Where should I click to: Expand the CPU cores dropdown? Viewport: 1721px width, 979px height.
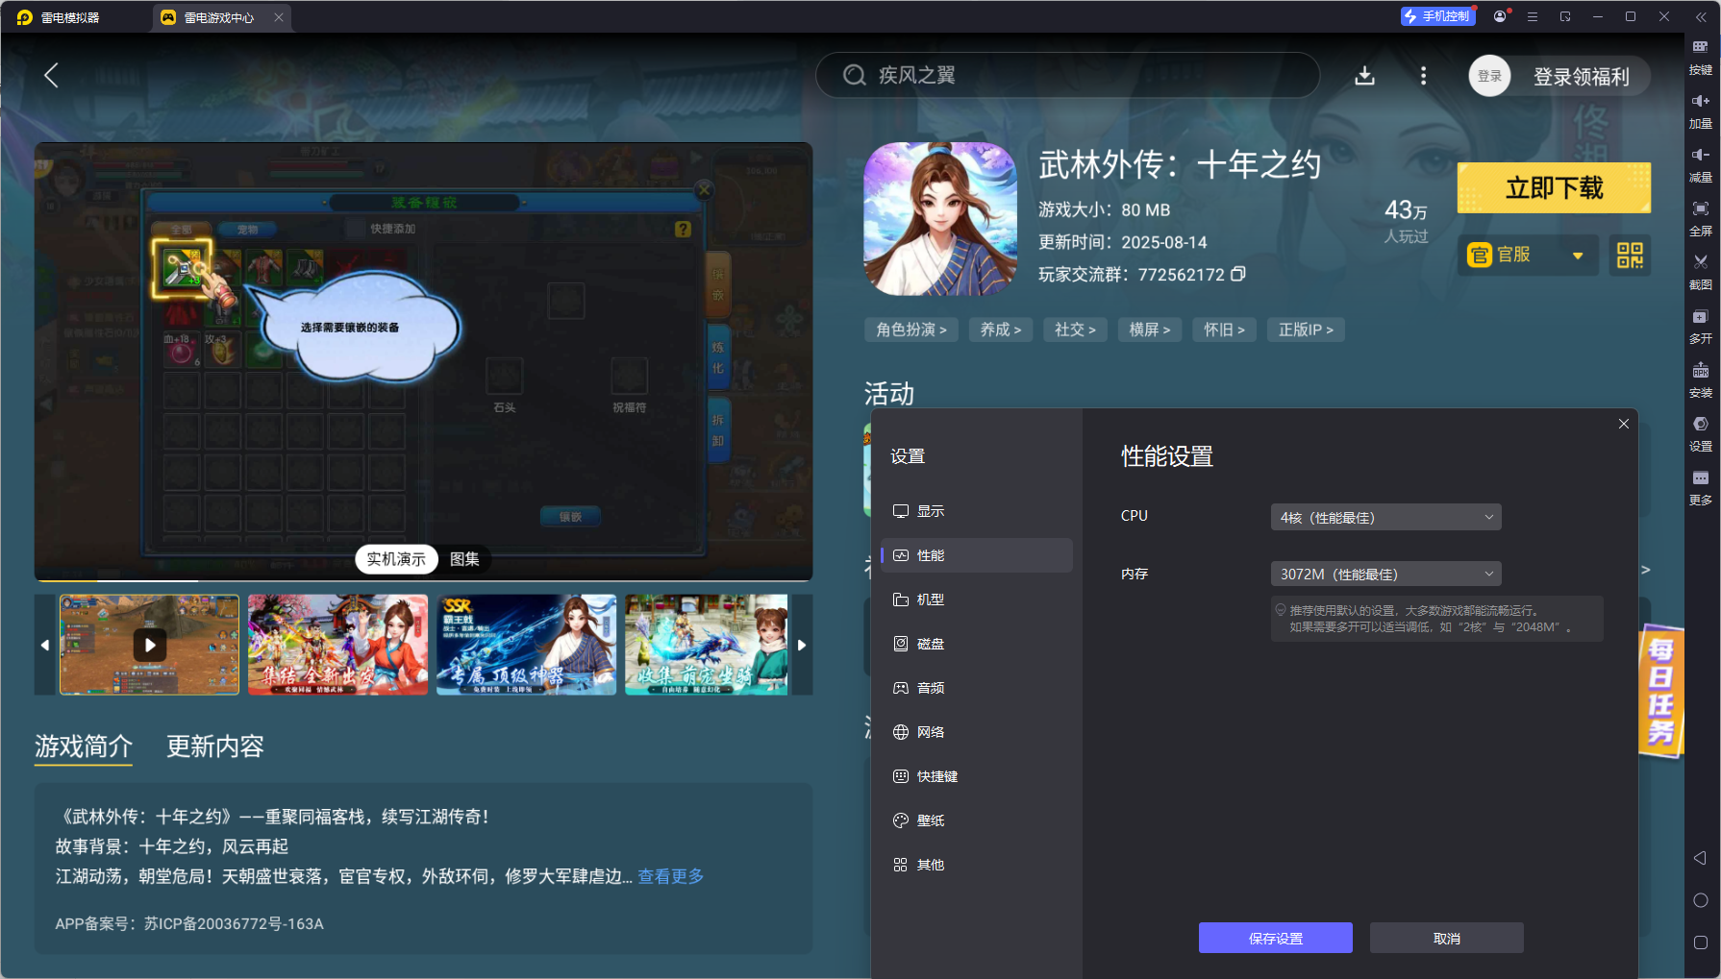(1385, 517)
